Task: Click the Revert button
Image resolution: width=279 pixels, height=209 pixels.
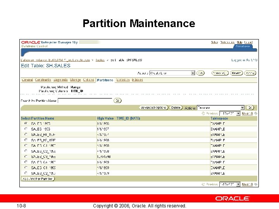Action: click(236, 73)
